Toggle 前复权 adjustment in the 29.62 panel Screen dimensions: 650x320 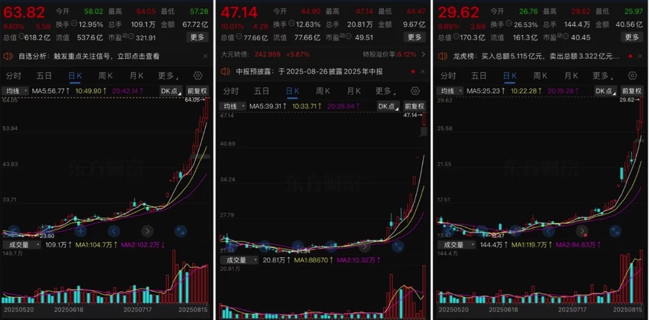coord(632,91)
